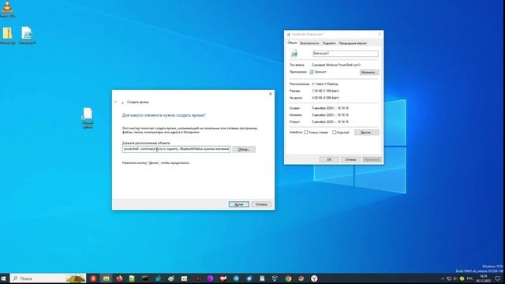505x284 pixels.
Task: Switch to the Подробно tab in Properties
Action: (329, 43)
